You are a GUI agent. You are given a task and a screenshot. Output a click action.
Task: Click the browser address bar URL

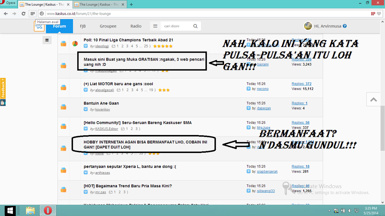point(79,13)
